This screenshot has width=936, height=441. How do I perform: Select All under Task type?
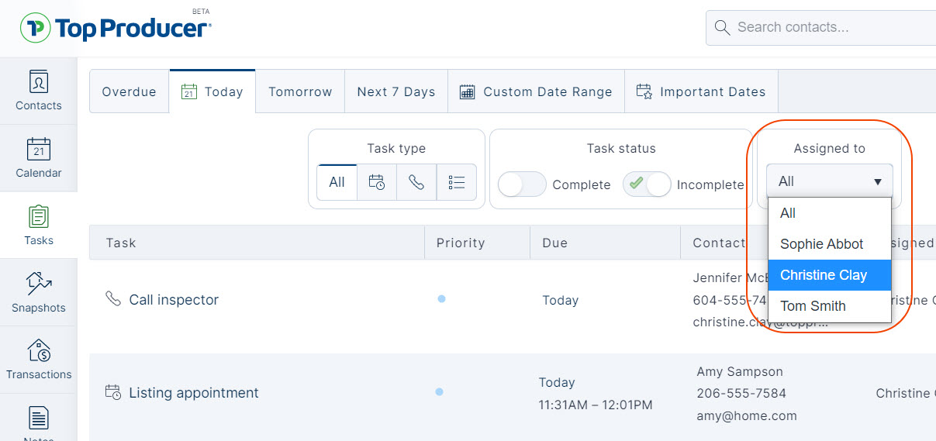(337, 182)
